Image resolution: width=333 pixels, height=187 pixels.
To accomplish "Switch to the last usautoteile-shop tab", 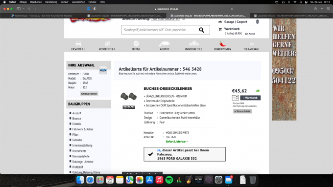I will (x=291, y=16).
